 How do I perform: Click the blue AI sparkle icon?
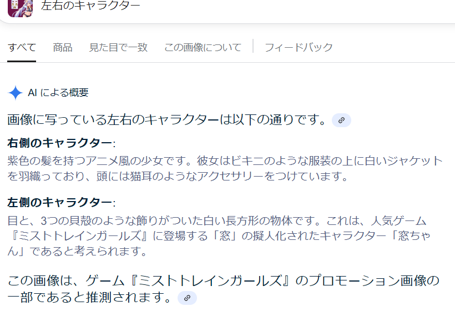16,93
